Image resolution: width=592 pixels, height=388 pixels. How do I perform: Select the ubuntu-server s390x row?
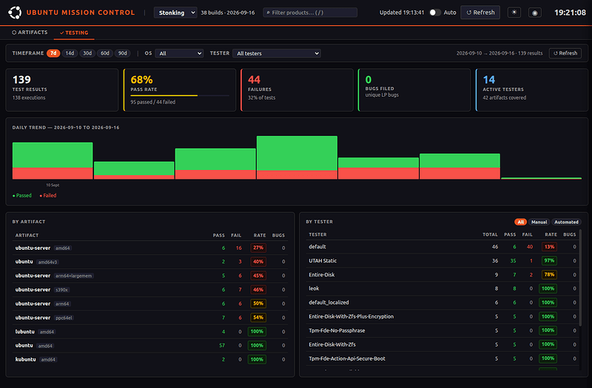(x=150, y=290)
